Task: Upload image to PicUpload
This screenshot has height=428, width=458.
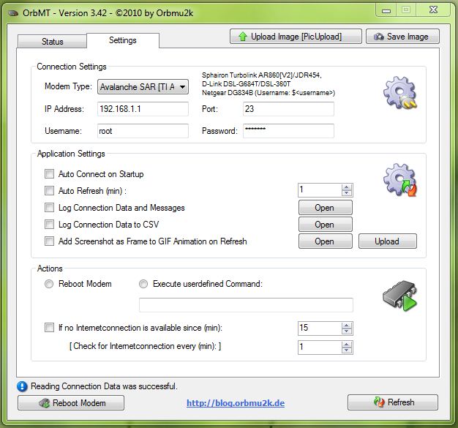Action: (x=296, y=37)
